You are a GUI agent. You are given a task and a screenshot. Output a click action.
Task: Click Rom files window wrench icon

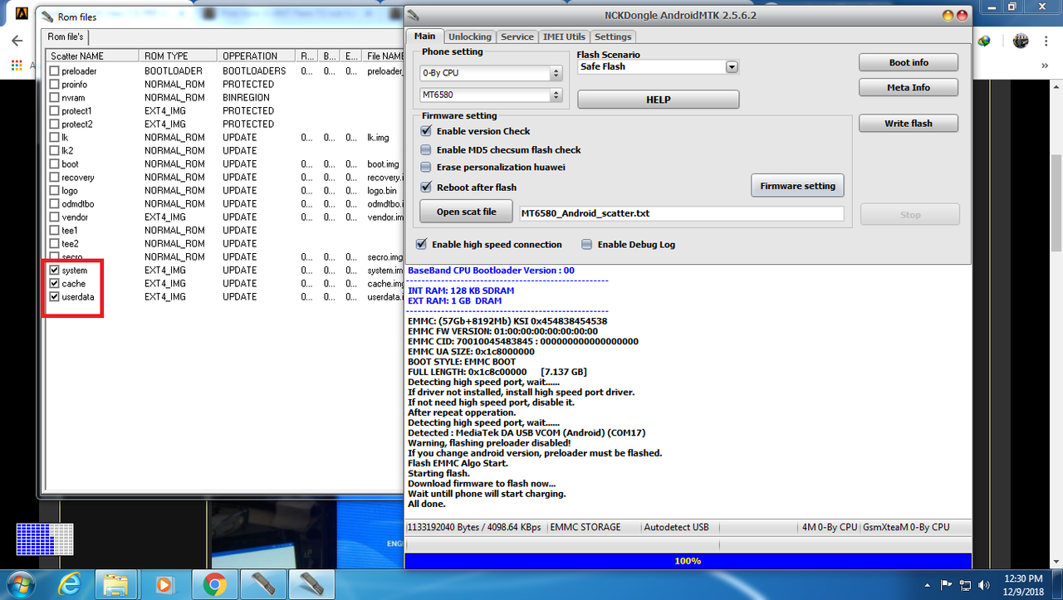[x=47, y=17]
